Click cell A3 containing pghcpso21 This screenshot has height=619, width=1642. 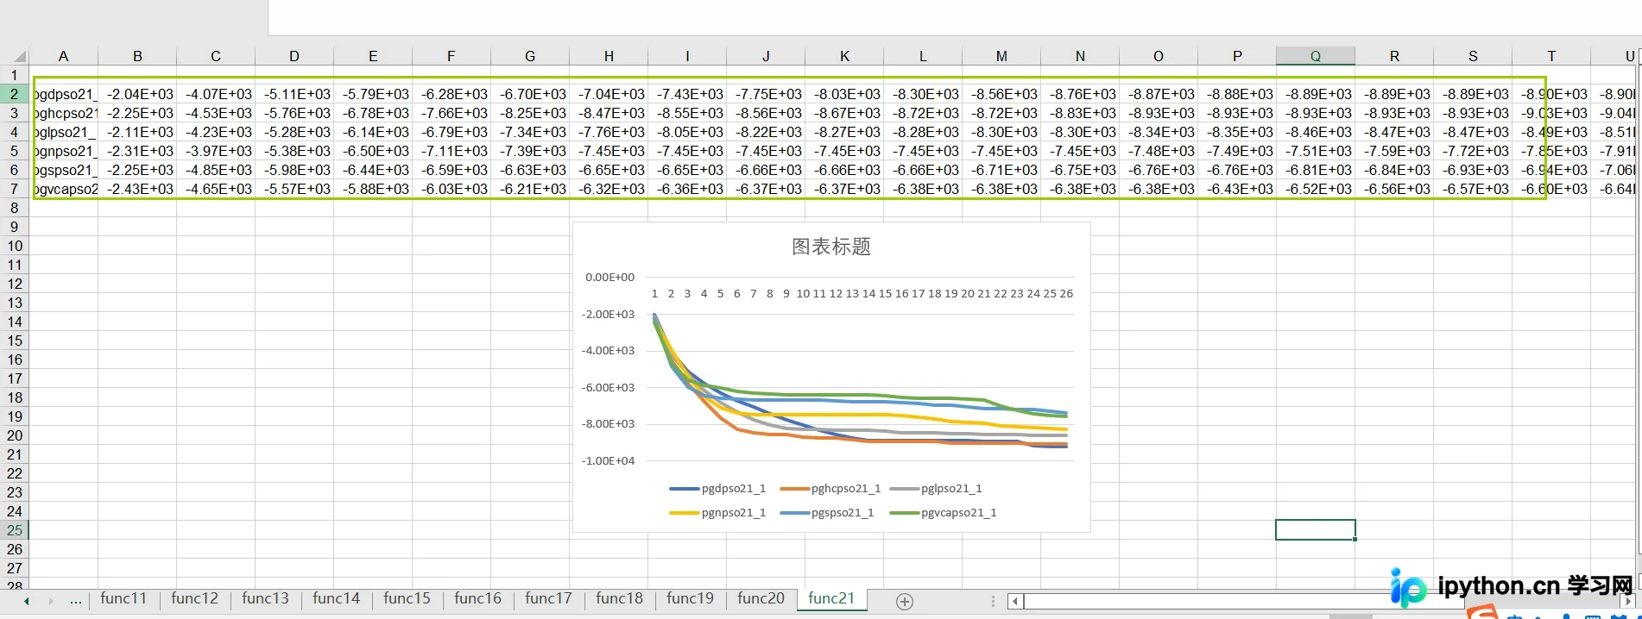pyautogui.click(x=64, y=113)
